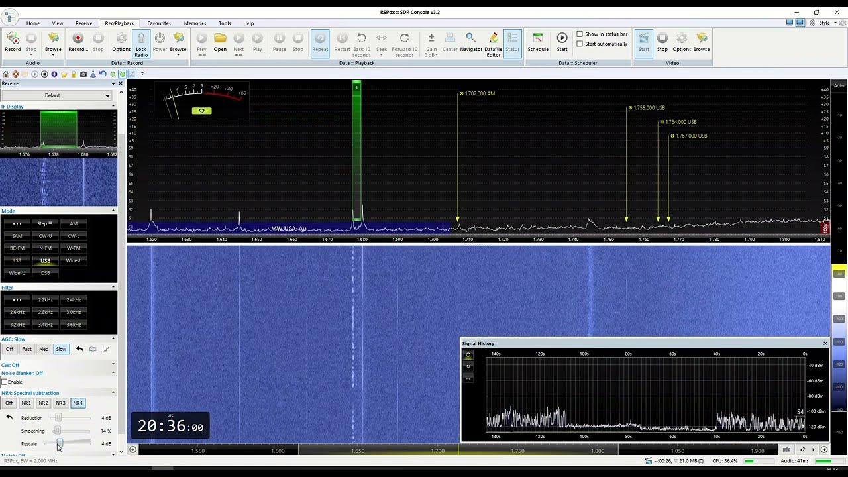Select the W-FM mode button

point(74,248)
